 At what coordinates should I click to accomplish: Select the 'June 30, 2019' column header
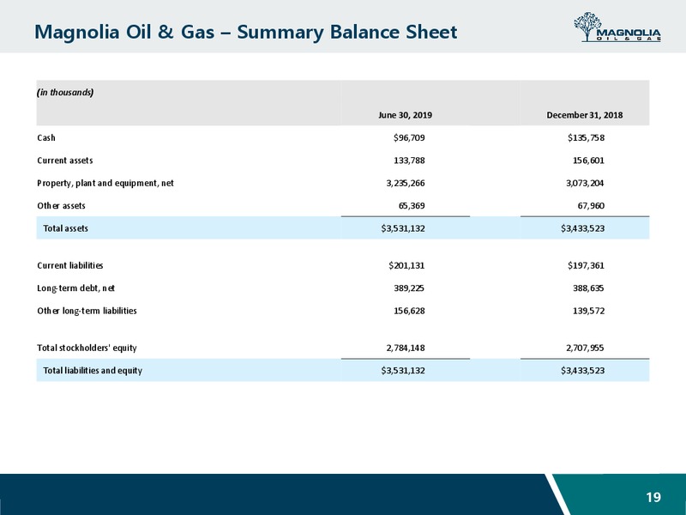point(405,115)
